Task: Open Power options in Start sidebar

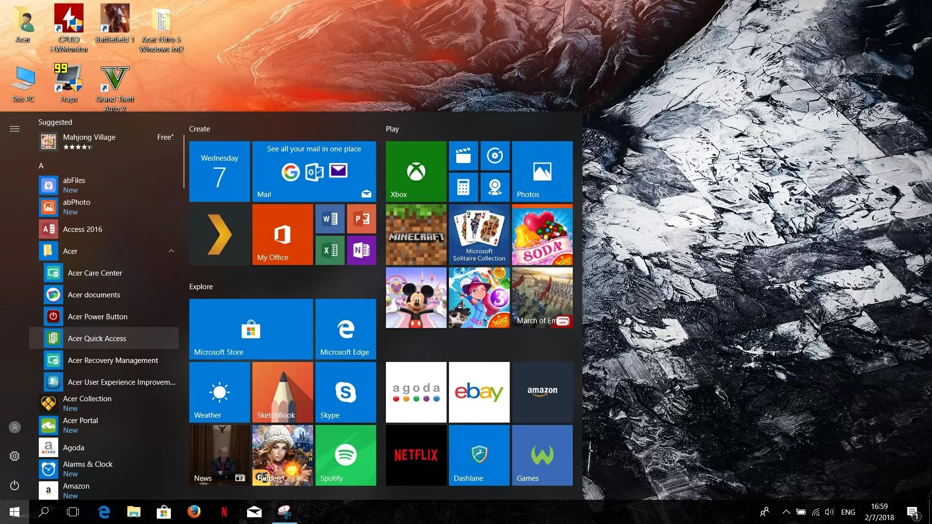Action: (15, 485)
